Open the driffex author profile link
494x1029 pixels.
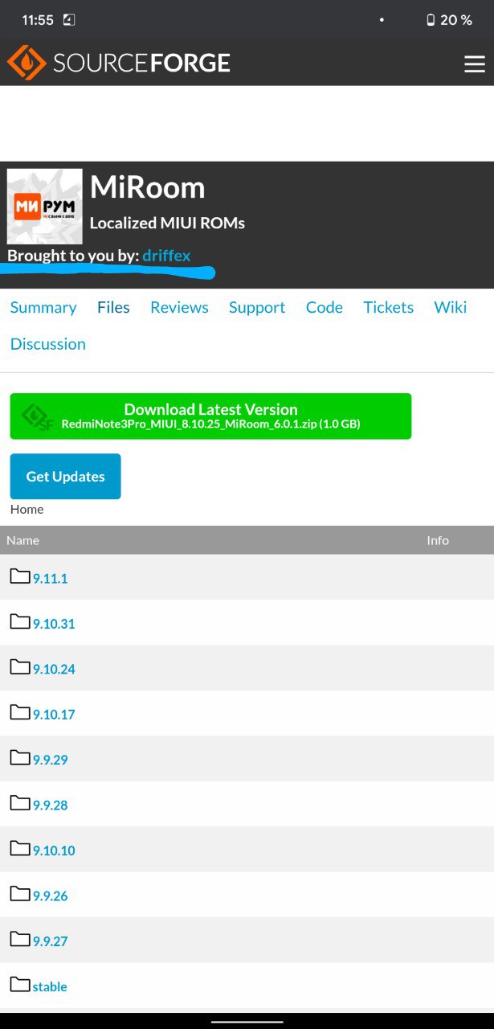coord(166,256)
